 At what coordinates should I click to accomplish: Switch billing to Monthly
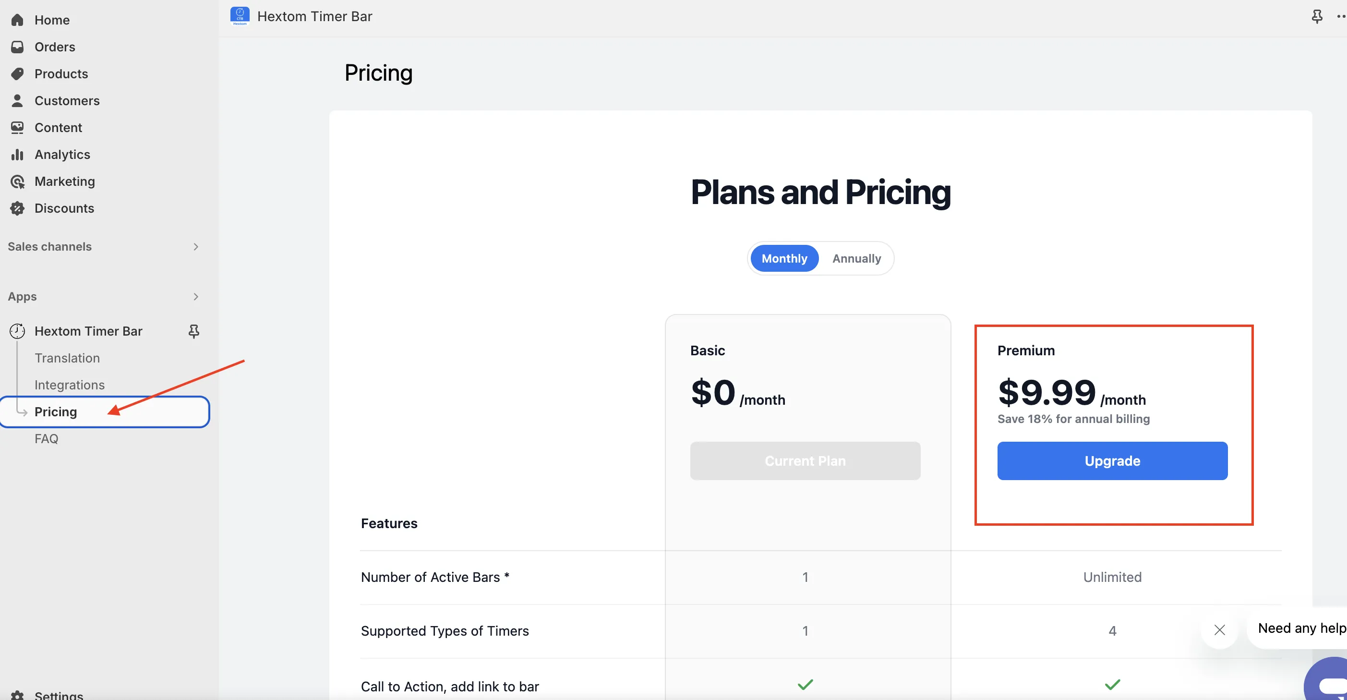point(784,258)
